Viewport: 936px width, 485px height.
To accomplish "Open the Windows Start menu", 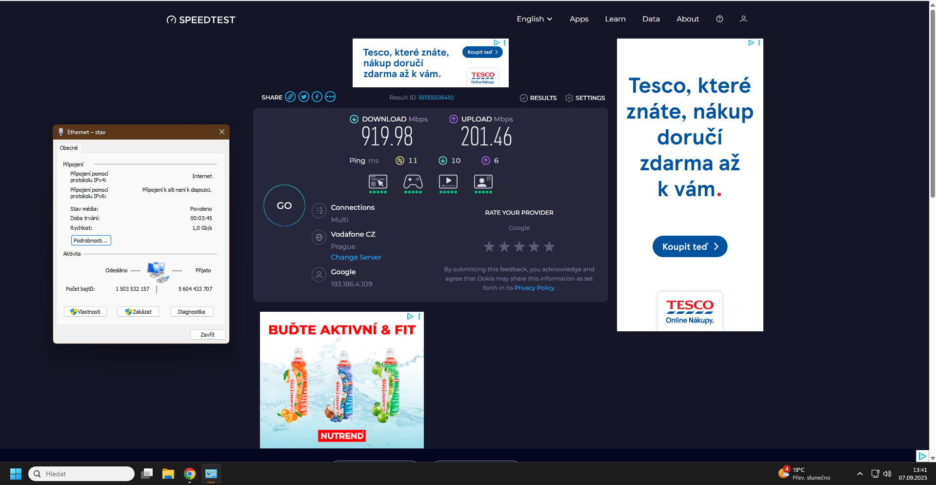I will coord(16,474).
